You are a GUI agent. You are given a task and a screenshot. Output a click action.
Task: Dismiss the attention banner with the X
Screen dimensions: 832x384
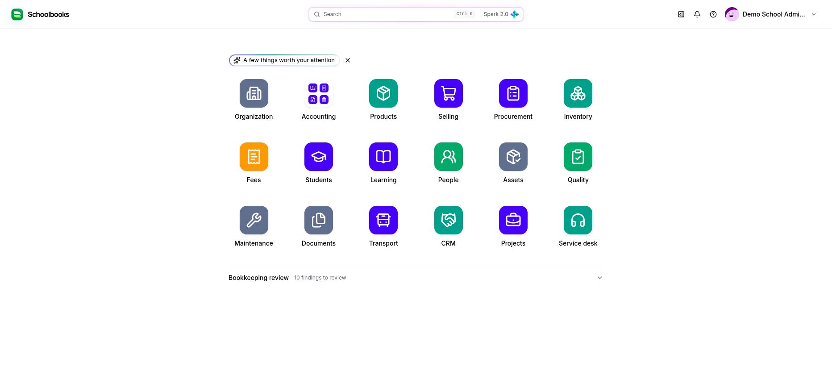coord(348,60)
